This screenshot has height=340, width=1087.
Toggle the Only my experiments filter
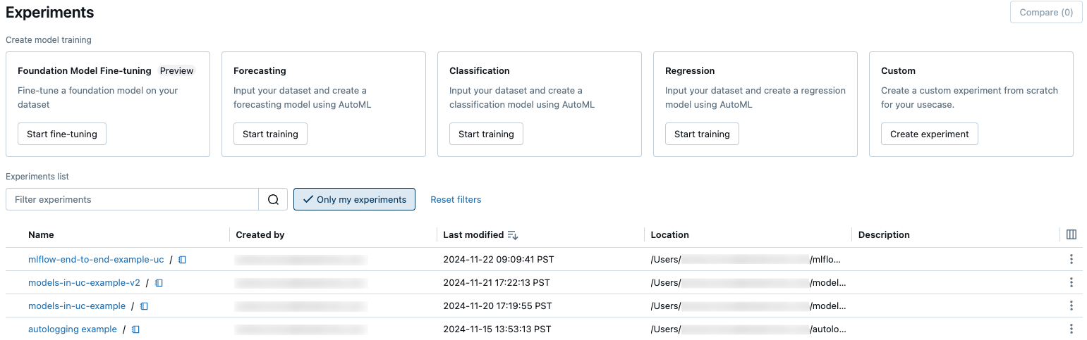tap(354, 199)
